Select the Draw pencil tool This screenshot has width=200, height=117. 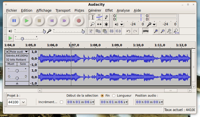click(106, 17)
